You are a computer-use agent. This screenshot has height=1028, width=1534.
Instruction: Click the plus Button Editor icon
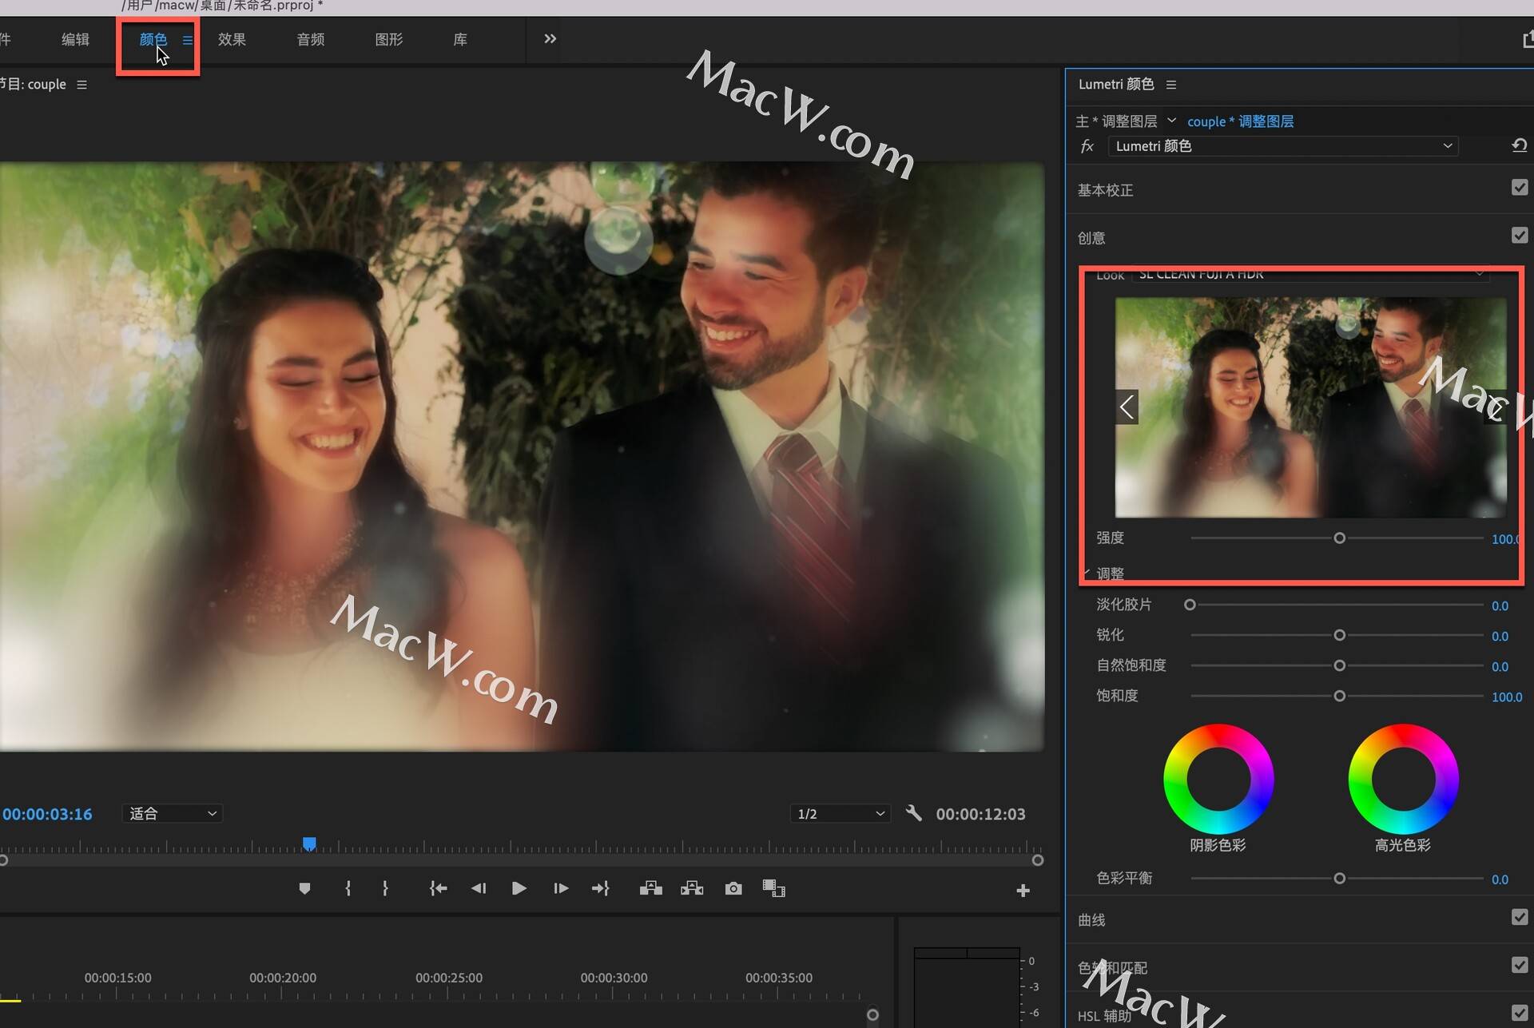pos(1023,890)
